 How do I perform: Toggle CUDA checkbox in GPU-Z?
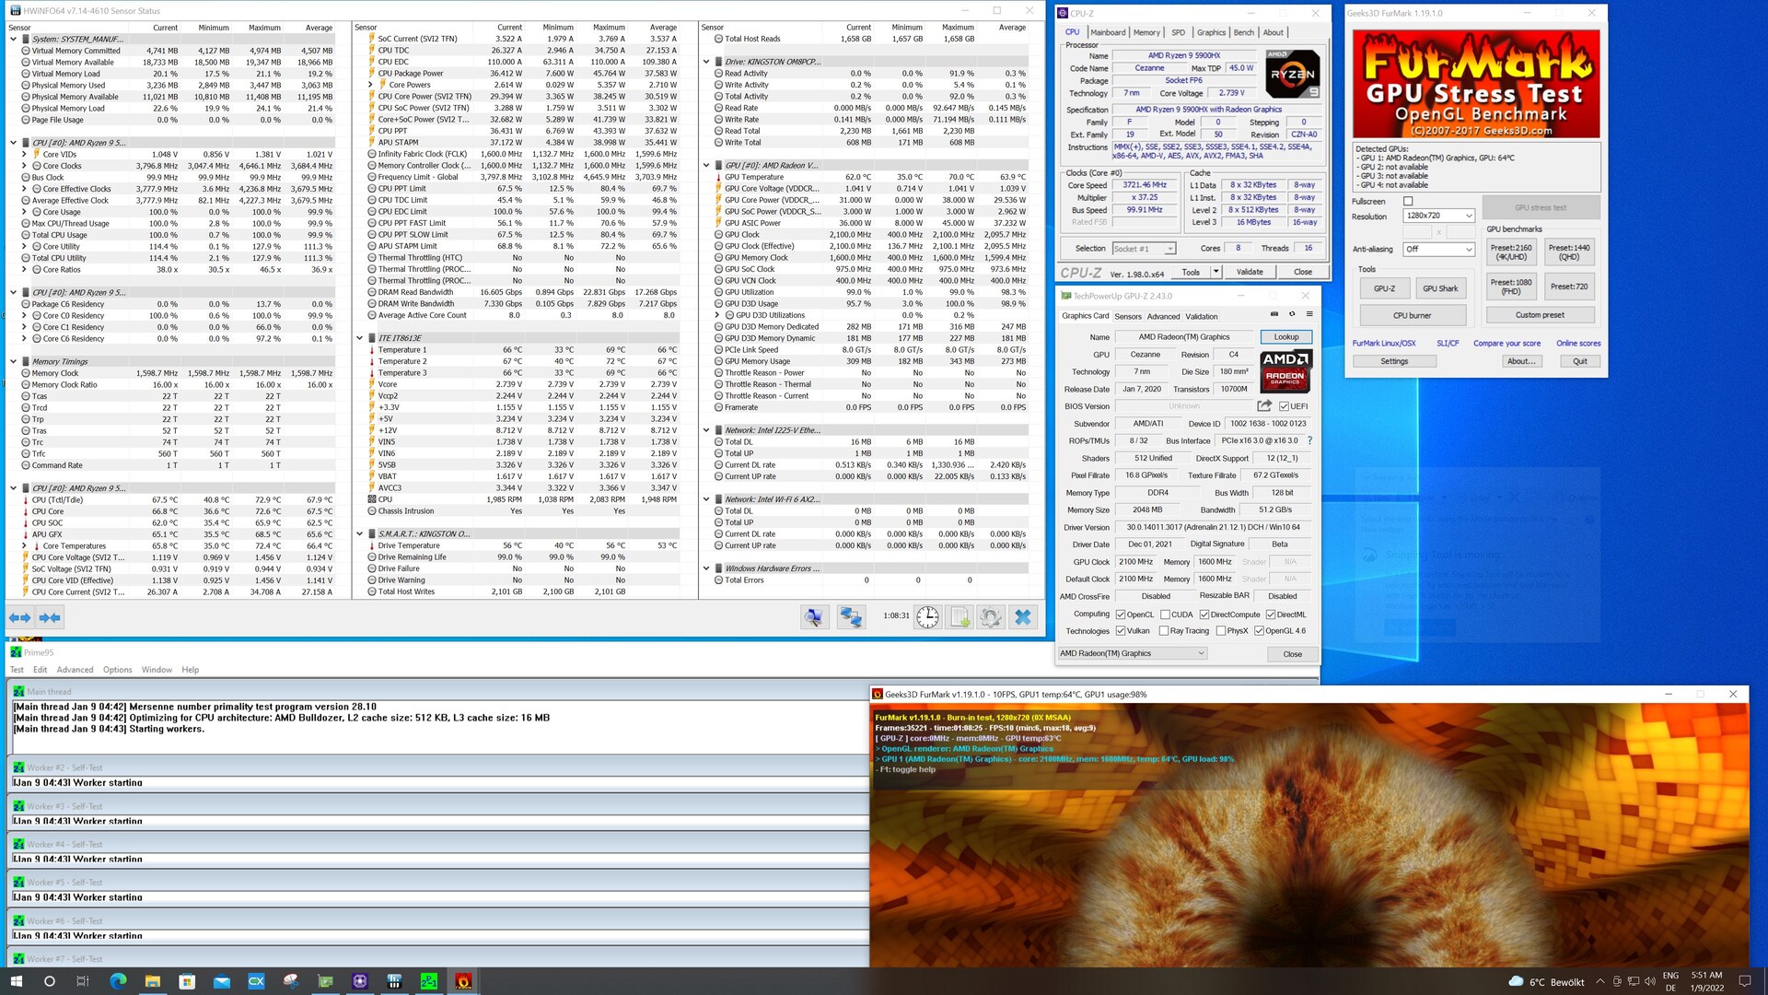[x=1165, y=615]
